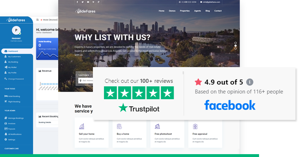298x157 pixels.
Task: Select the second hero slider dot
Action: (235, 46)
